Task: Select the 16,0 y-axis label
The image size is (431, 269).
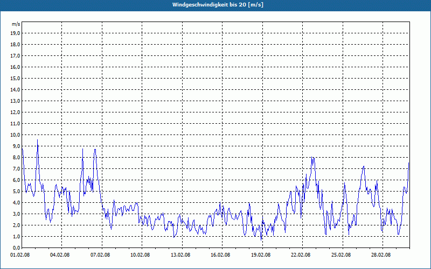Action: point(16,67)
